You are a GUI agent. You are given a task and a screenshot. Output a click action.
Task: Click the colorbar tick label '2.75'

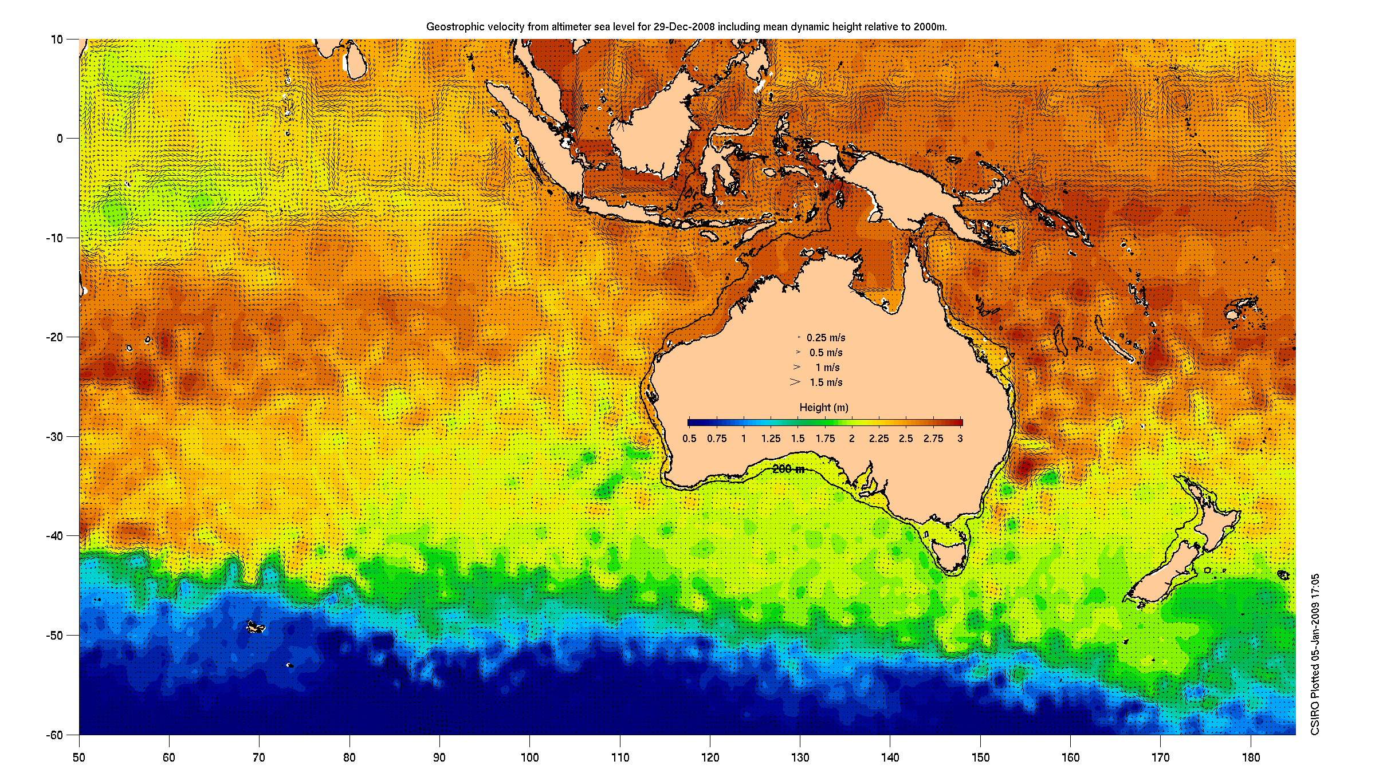click(x=933, y=439)
